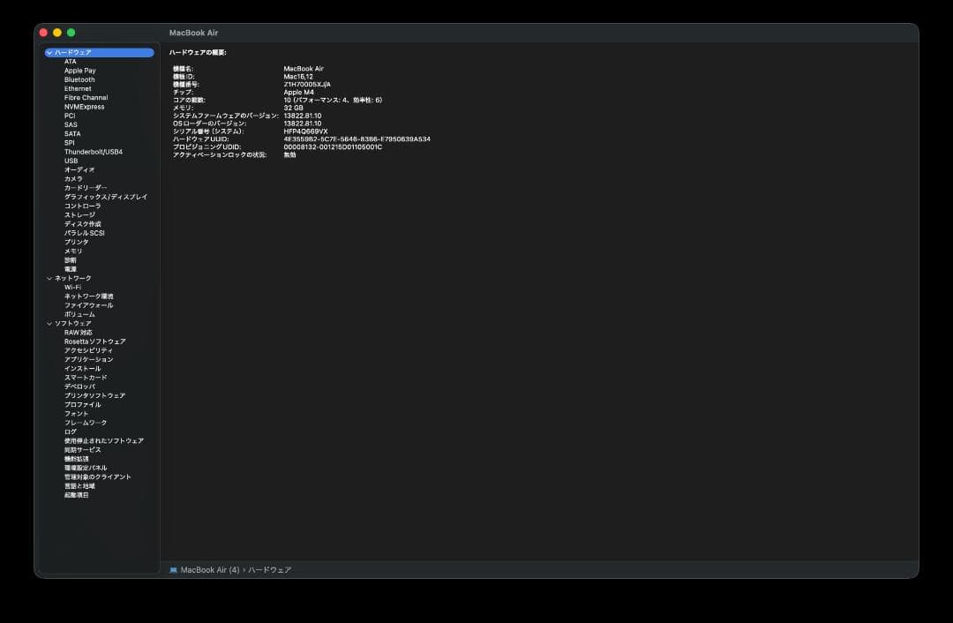Open アプリケーション under ソフトウェア
The height and width of the screenshot is (623, 953).
[x=88, y=360]
